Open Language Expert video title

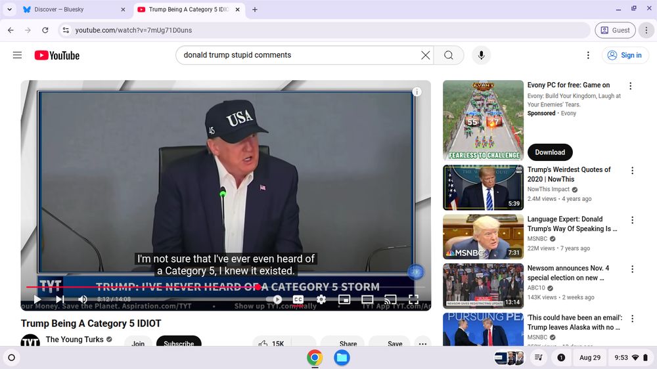pos(572,224)
